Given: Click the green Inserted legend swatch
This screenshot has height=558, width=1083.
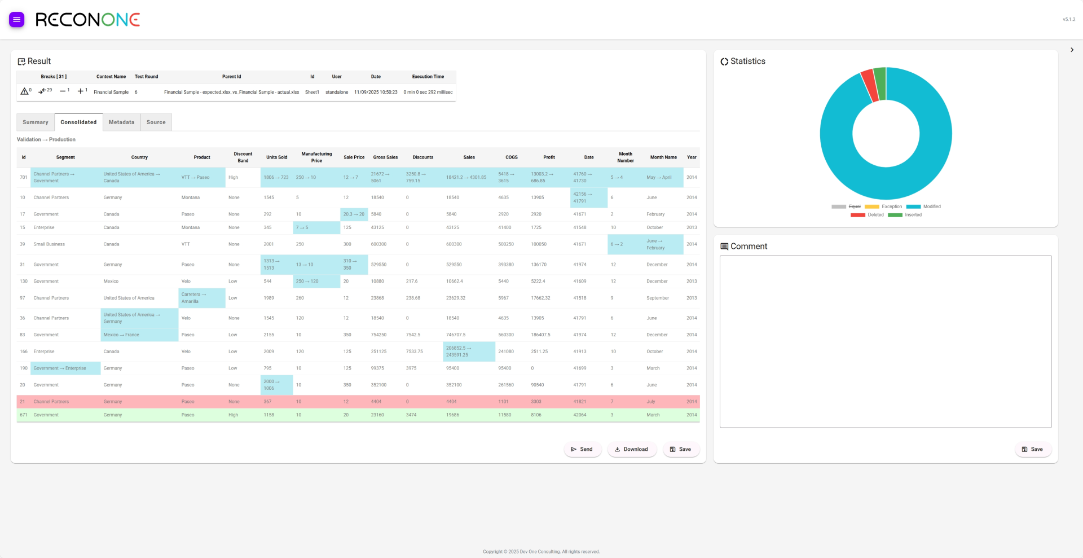Looking at the screenshot, I should 895,215.
